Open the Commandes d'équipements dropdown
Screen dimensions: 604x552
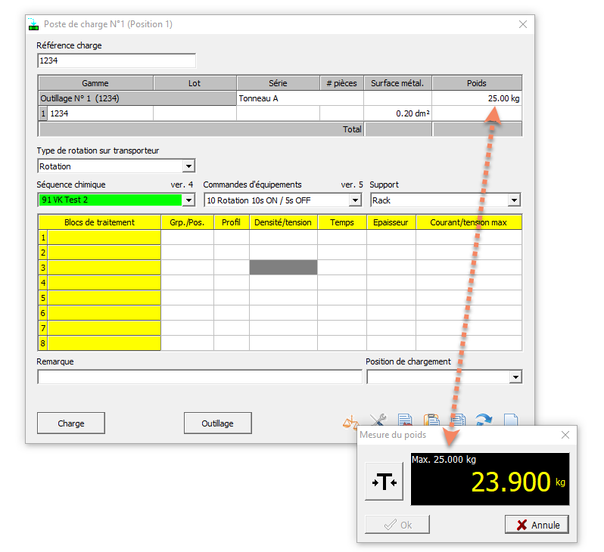(354, 200)
